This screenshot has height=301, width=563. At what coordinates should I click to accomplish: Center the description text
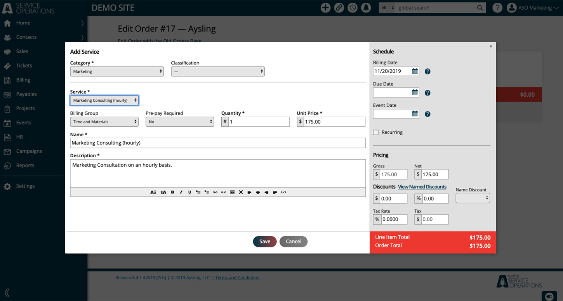coord(258,192)
